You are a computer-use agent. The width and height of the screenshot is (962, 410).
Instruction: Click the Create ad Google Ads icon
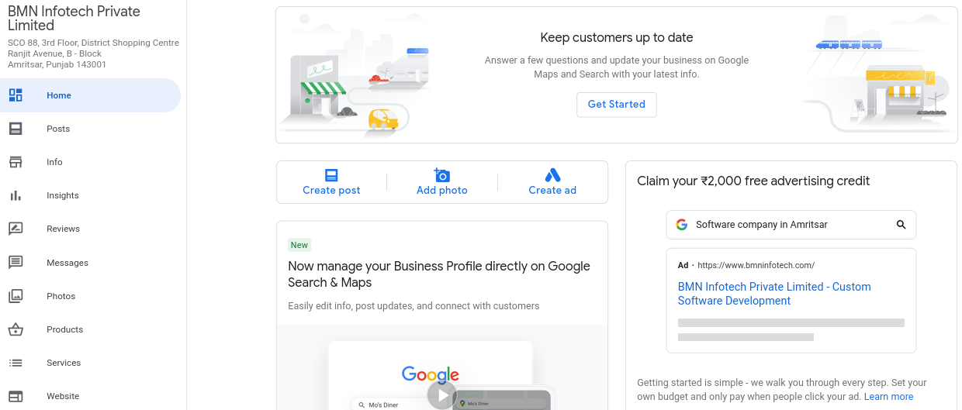pos(552,175)
